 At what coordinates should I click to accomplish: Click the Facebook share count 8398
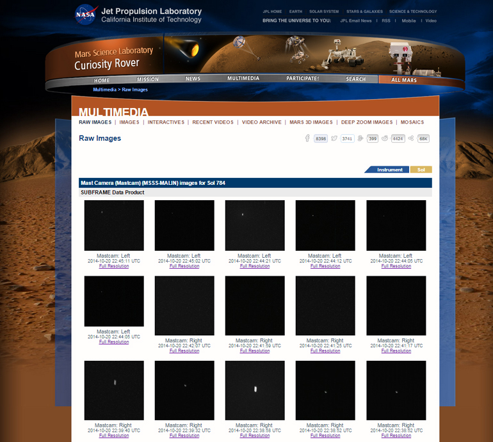pyautogui.click(x=321, y=138)
